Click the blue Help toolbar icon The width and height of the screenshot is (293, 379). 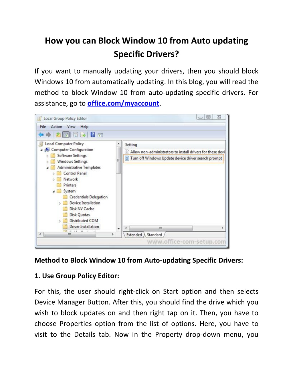93,135
